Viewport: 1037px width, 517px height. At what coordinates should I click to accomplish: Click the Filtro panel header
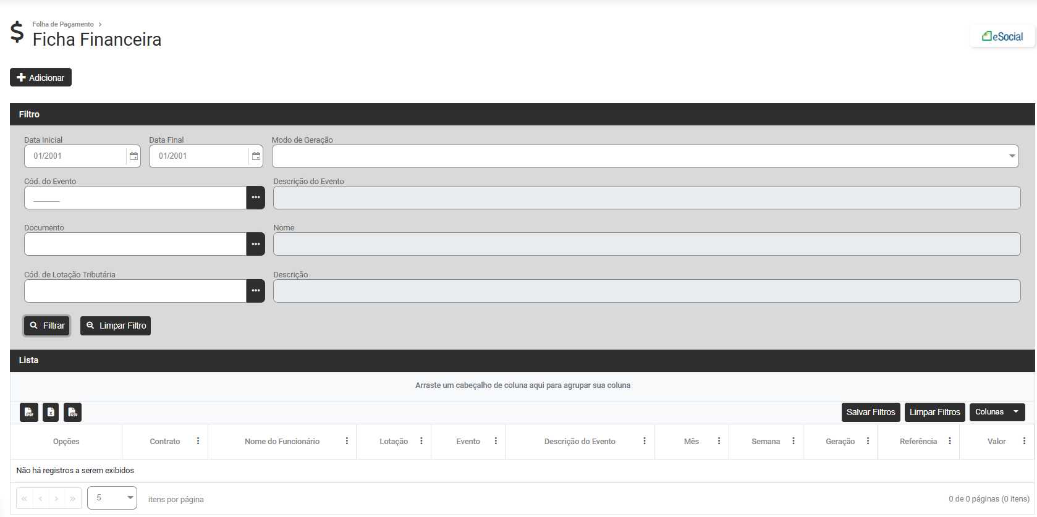(522, 114)
